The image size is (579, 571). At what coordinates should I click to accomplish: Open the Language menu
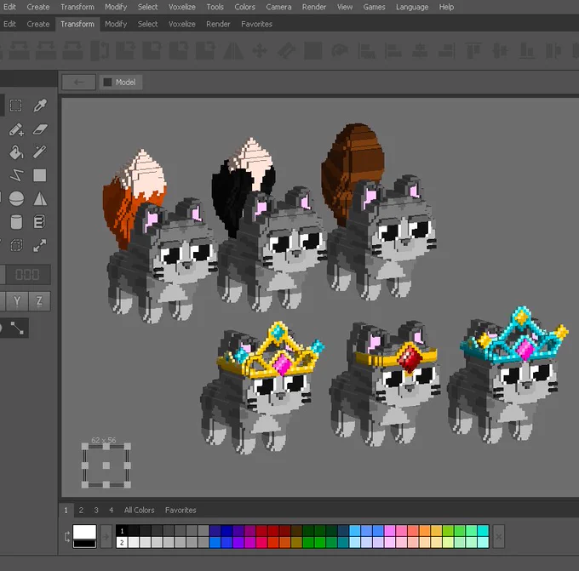(412, 7)
